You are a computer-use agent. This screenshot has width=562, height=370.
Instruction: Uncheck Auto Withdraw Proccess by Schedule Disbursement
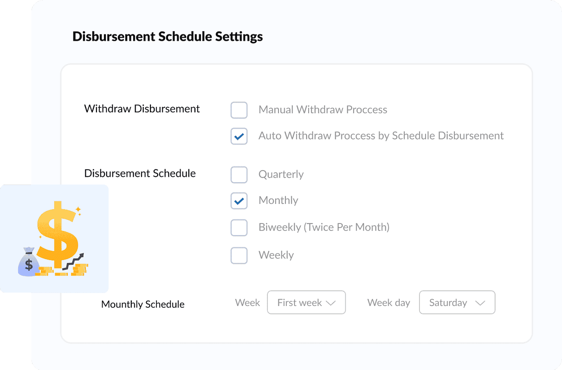click(239, 136)
